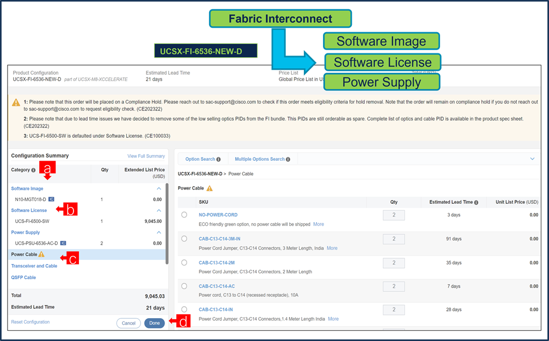Select the CAB-C13-C14-3M-IN radio button

(184, 239)
